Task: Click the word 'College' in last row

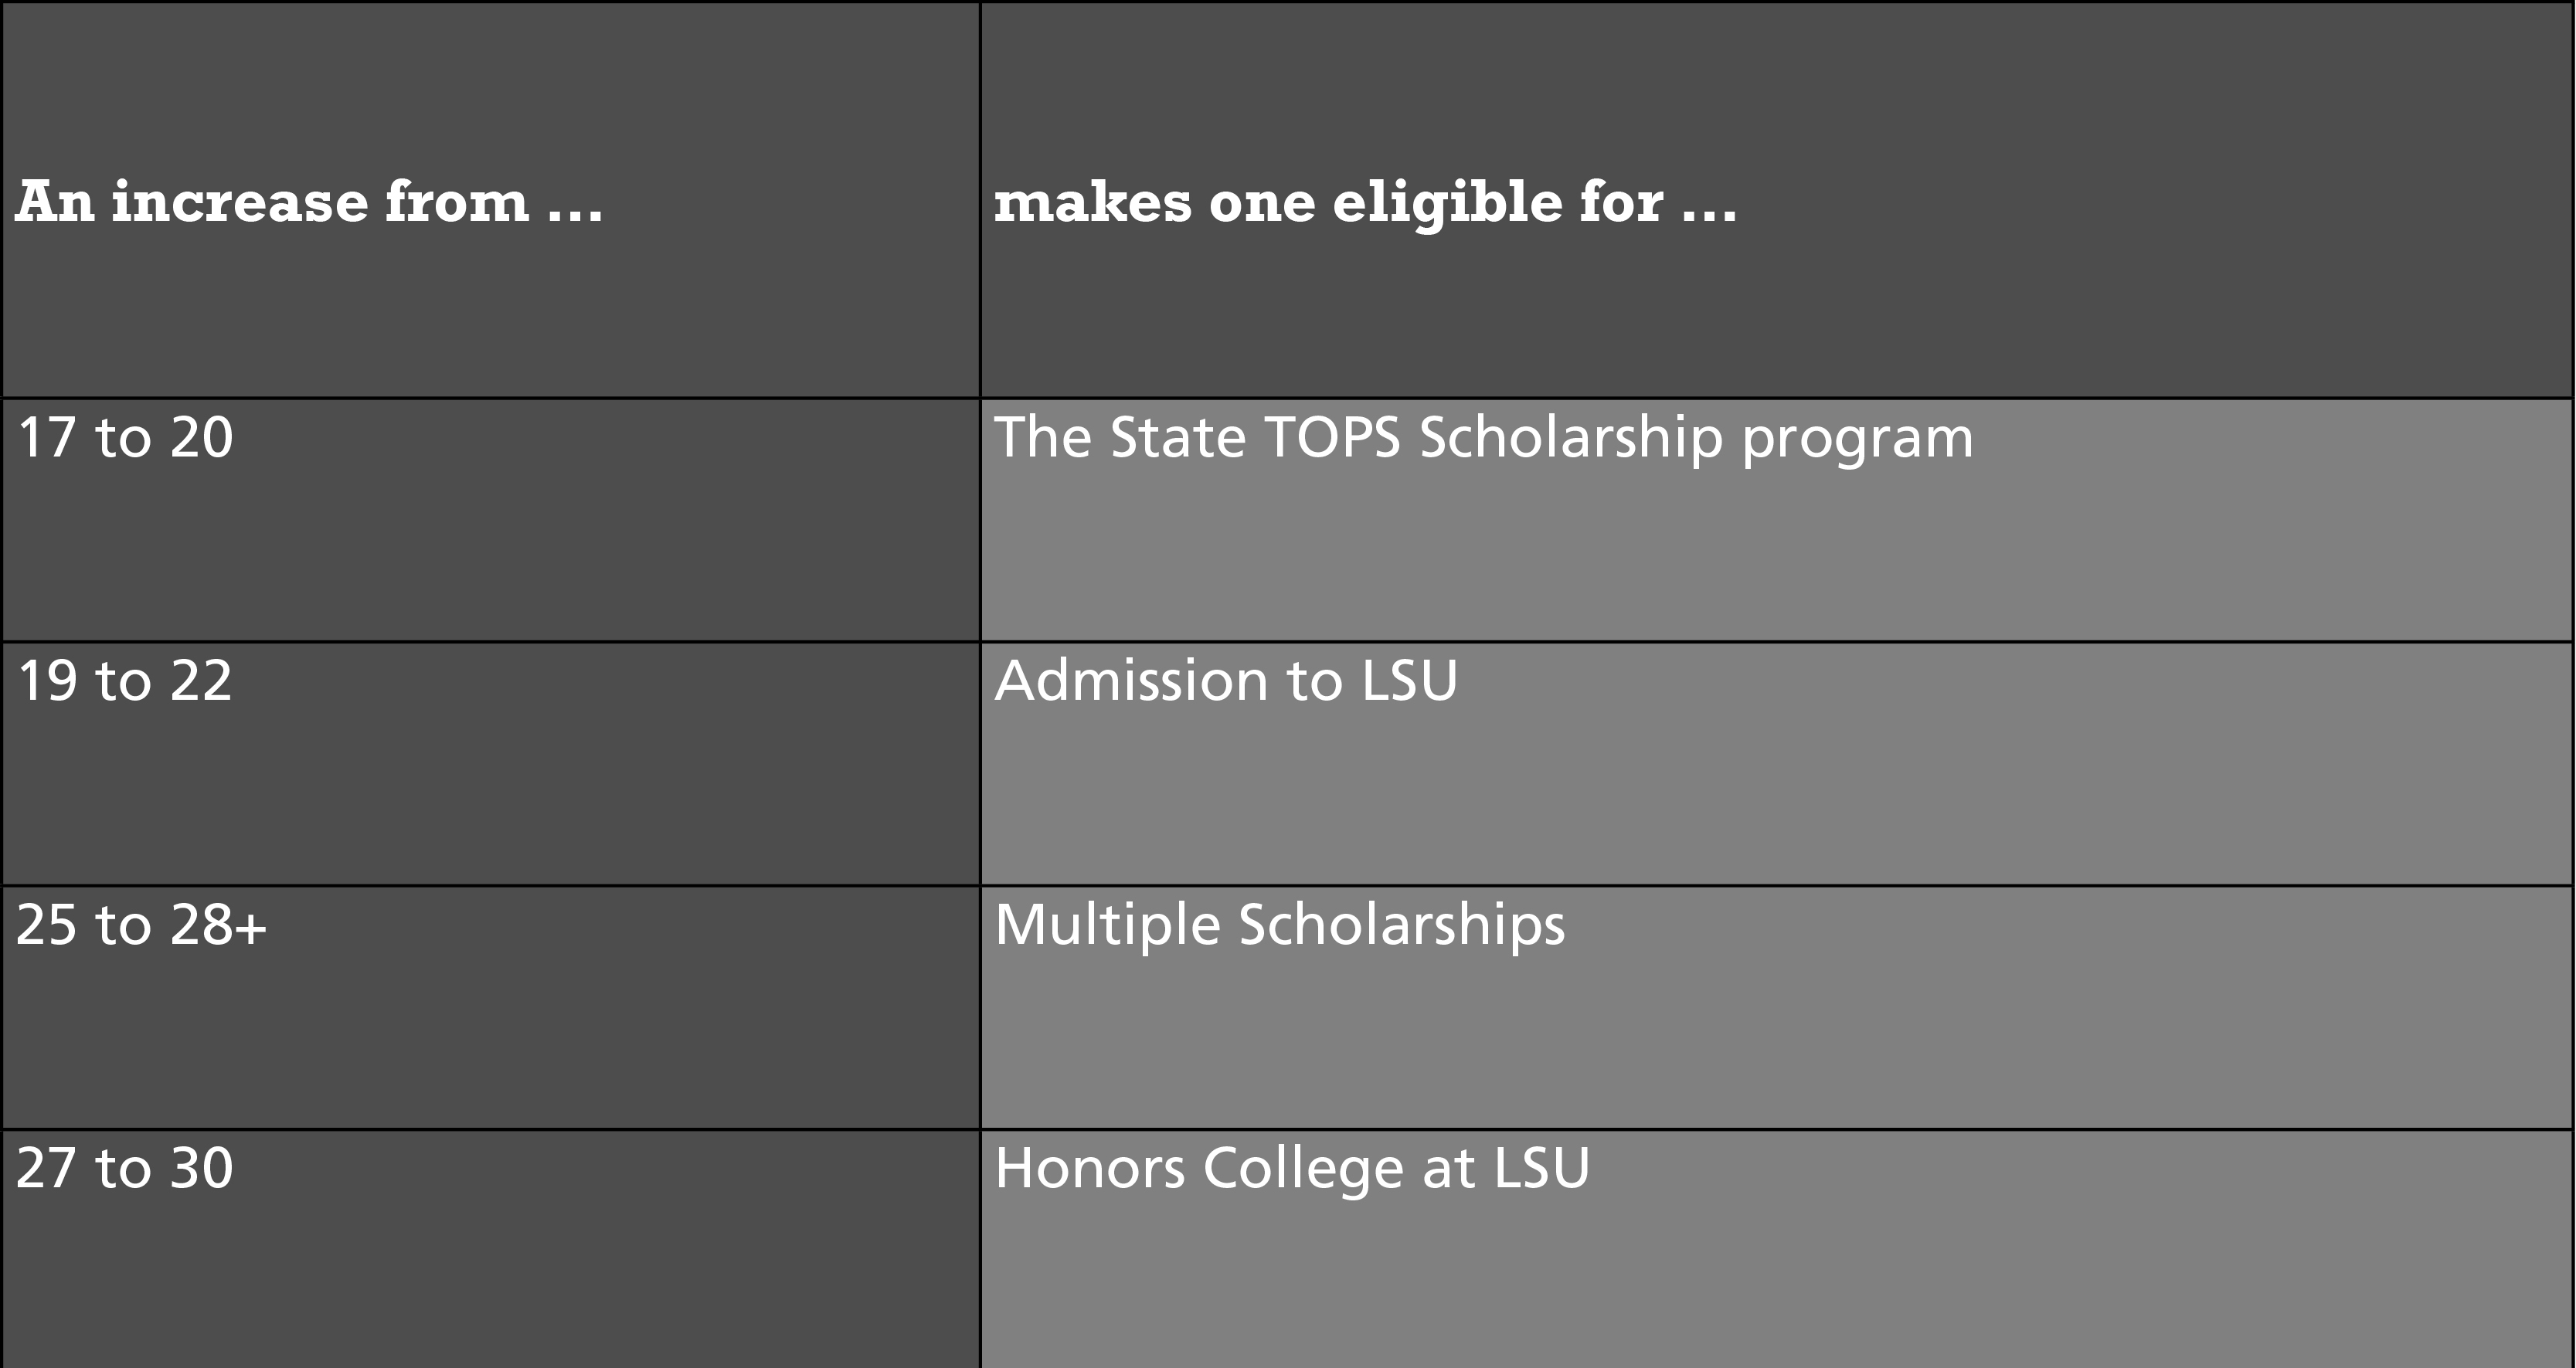Action: [x=1304, y=1170]
